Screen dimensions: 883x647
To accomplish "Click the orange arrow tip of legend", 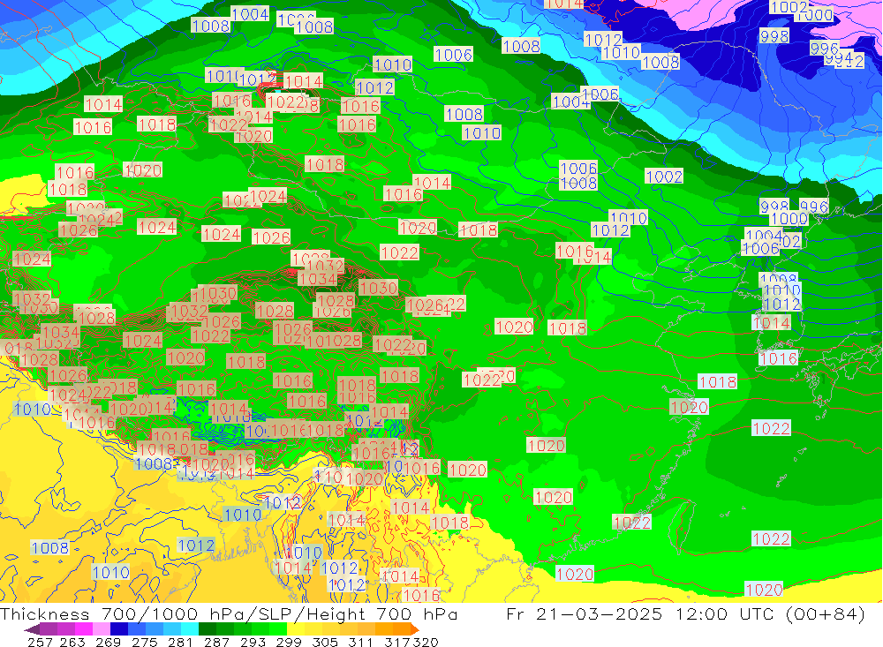I will click(415, 629).
